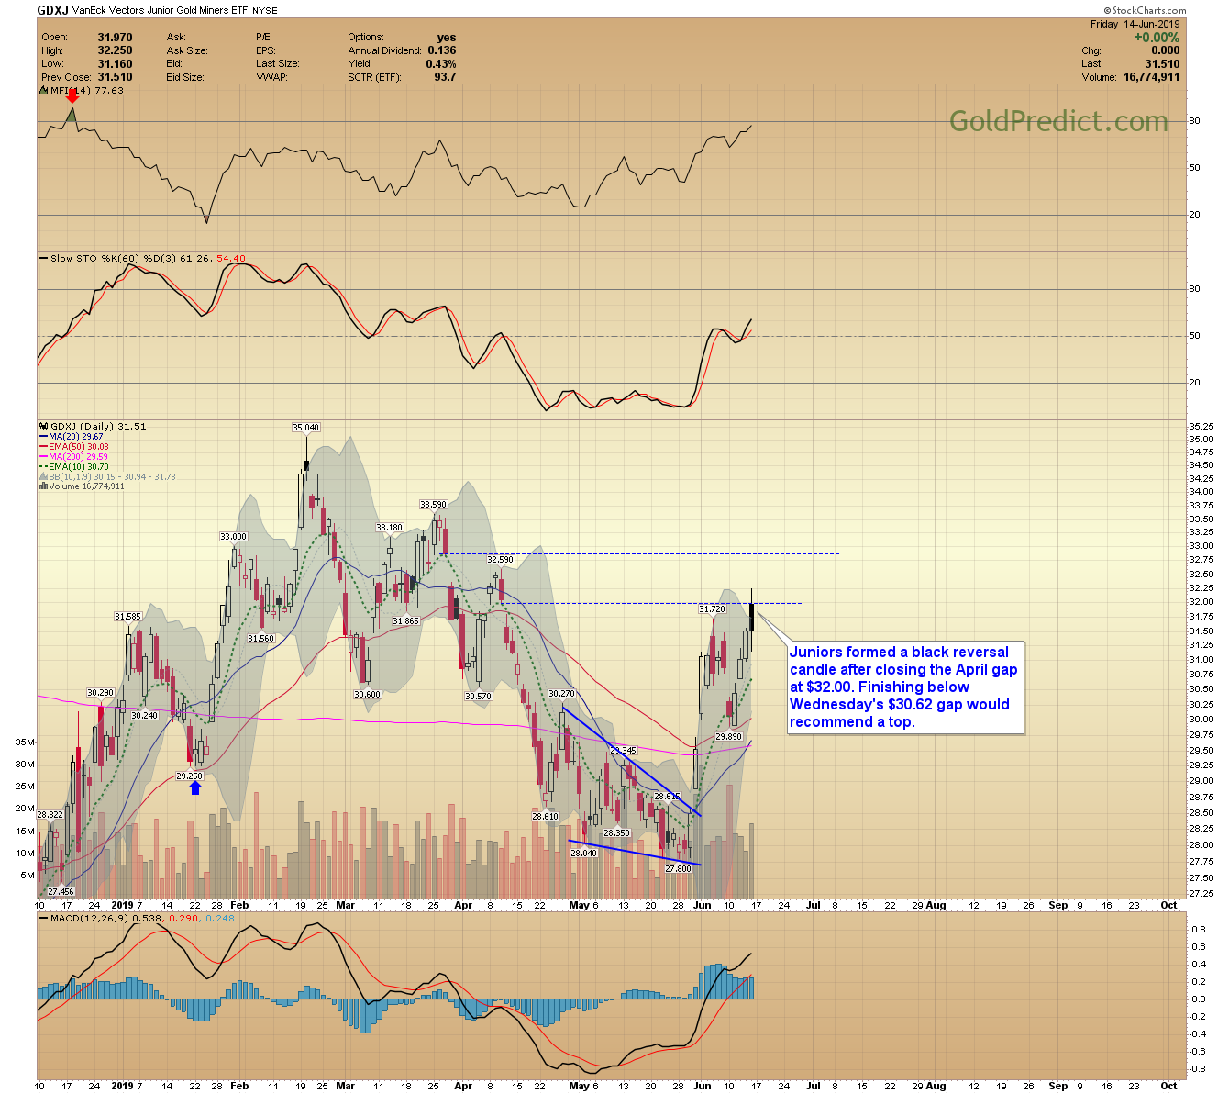Click the green "+0.00%" change value
This screenshot has width=1229, height=1094.
tap(1157, 38)
